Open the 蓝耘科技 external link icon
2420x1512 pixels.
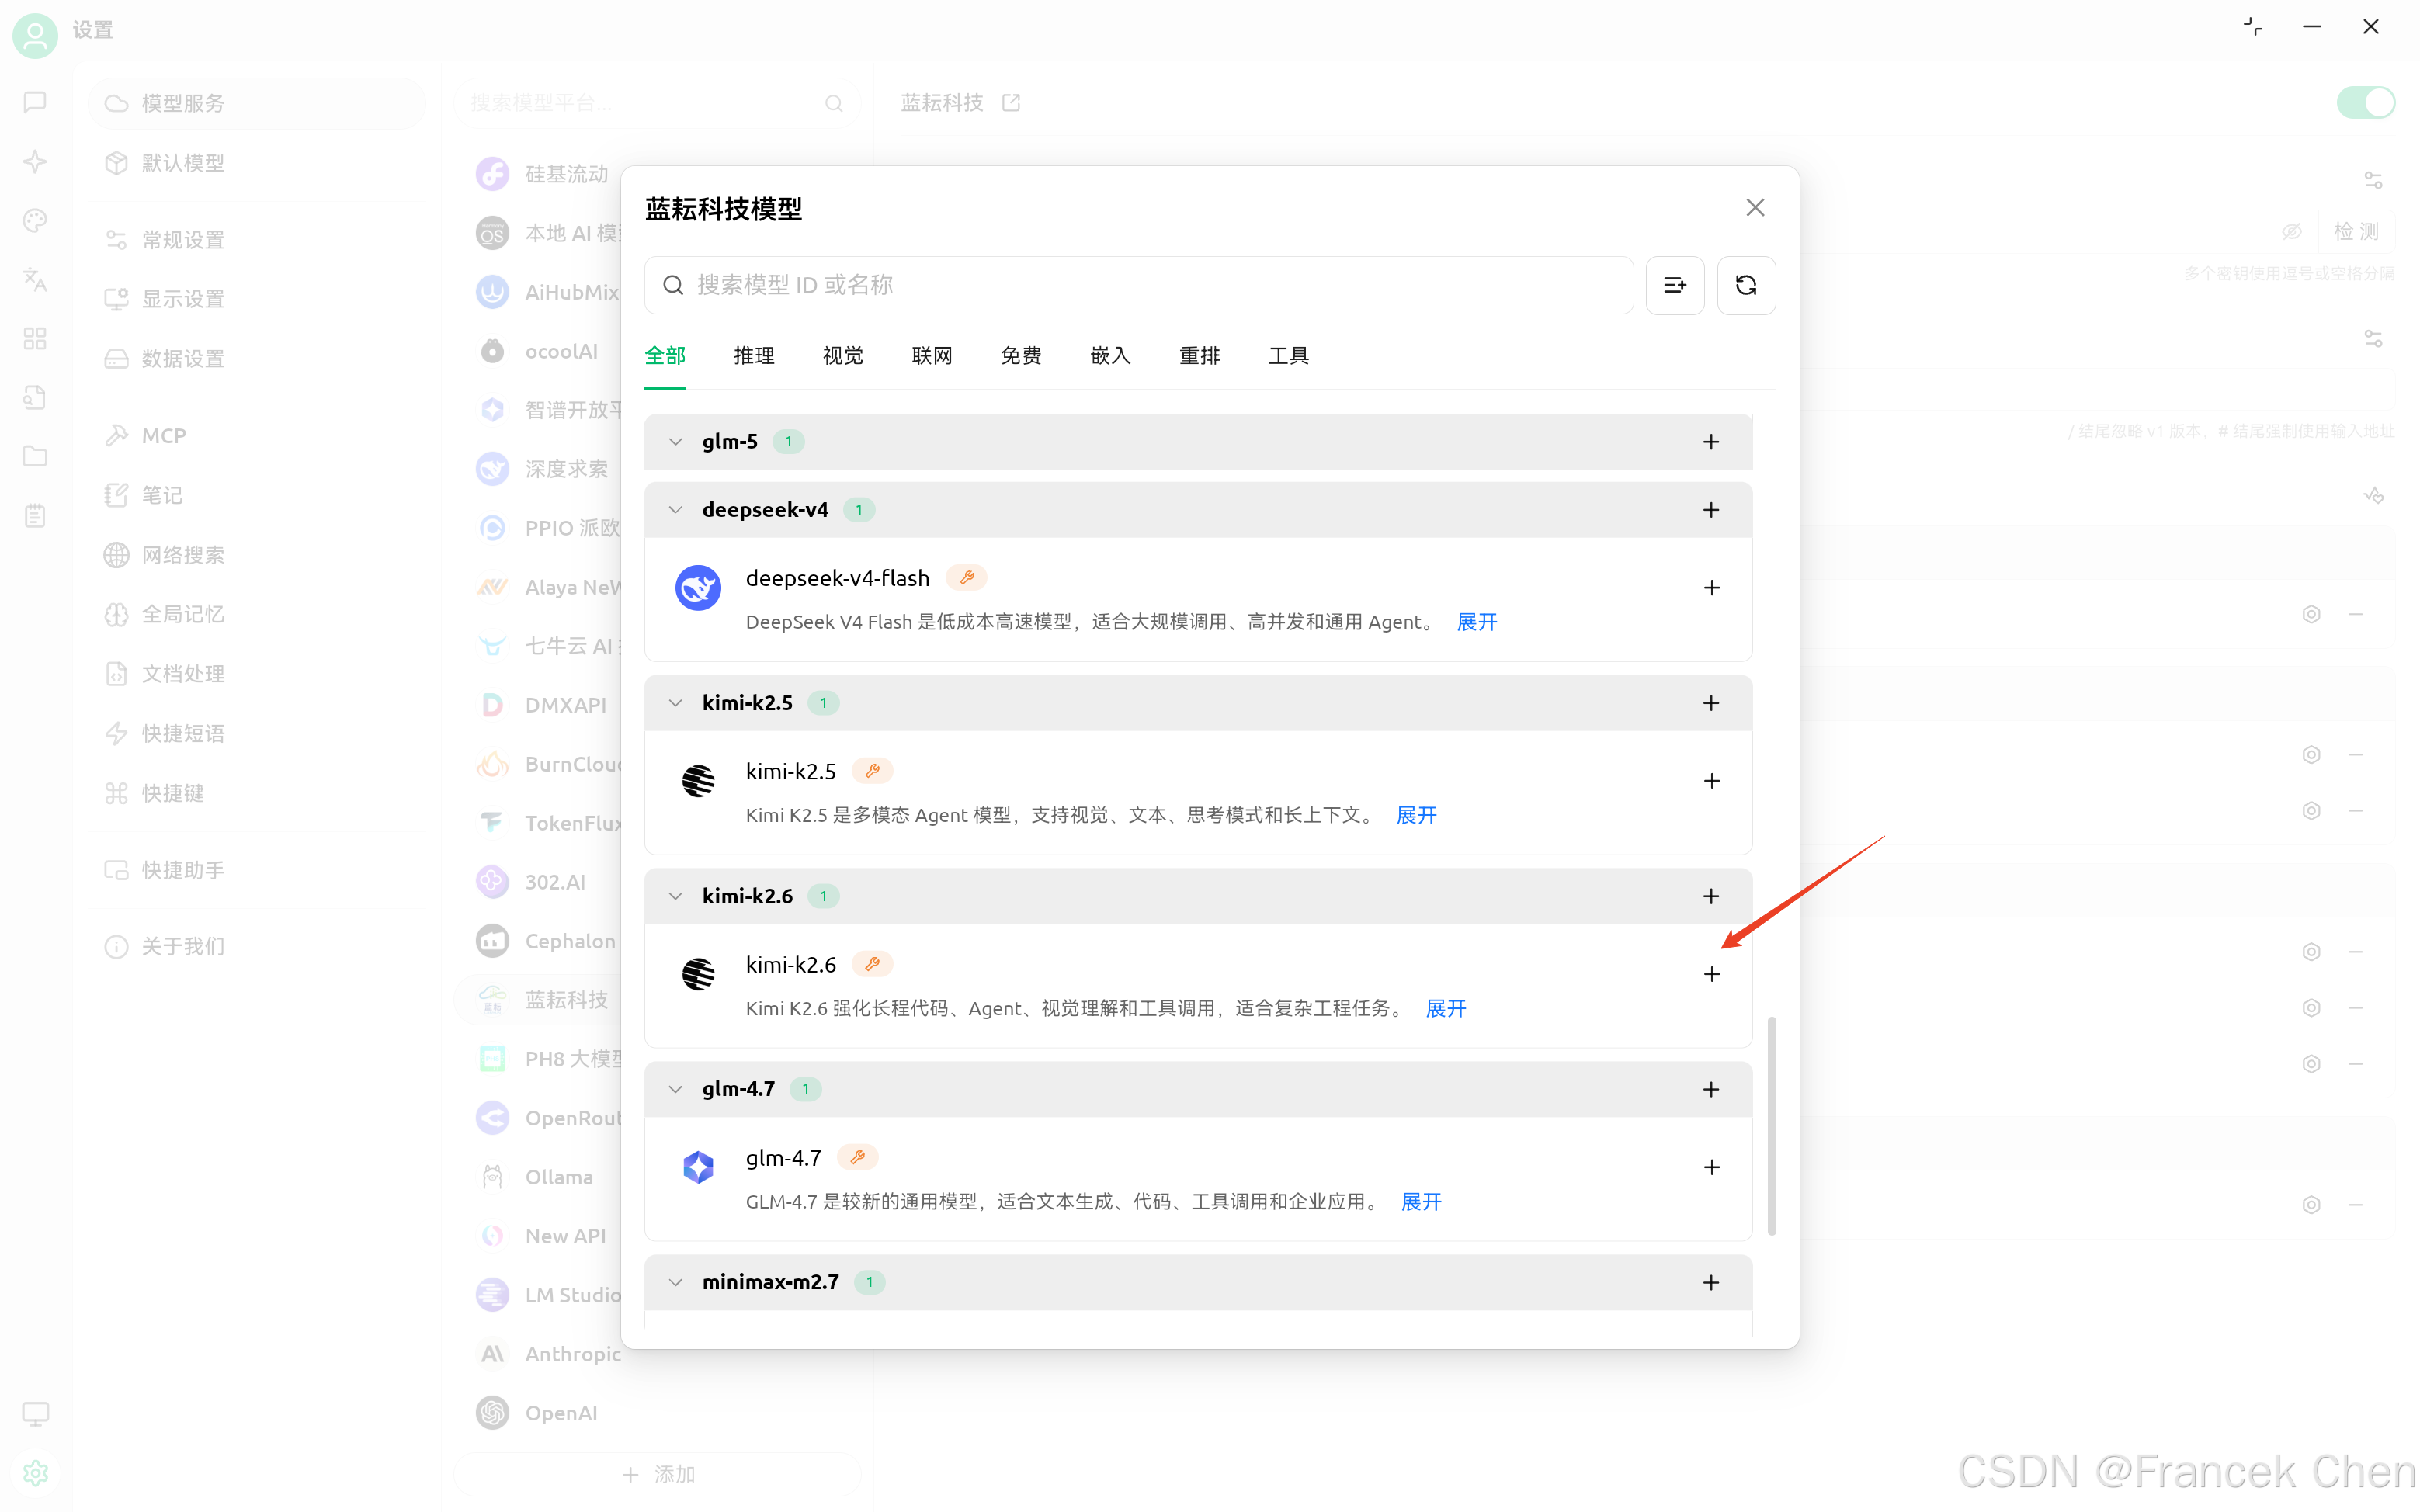(x=1011, y=102)
